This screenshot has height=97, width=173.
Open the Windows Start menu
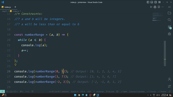[75, 95]
